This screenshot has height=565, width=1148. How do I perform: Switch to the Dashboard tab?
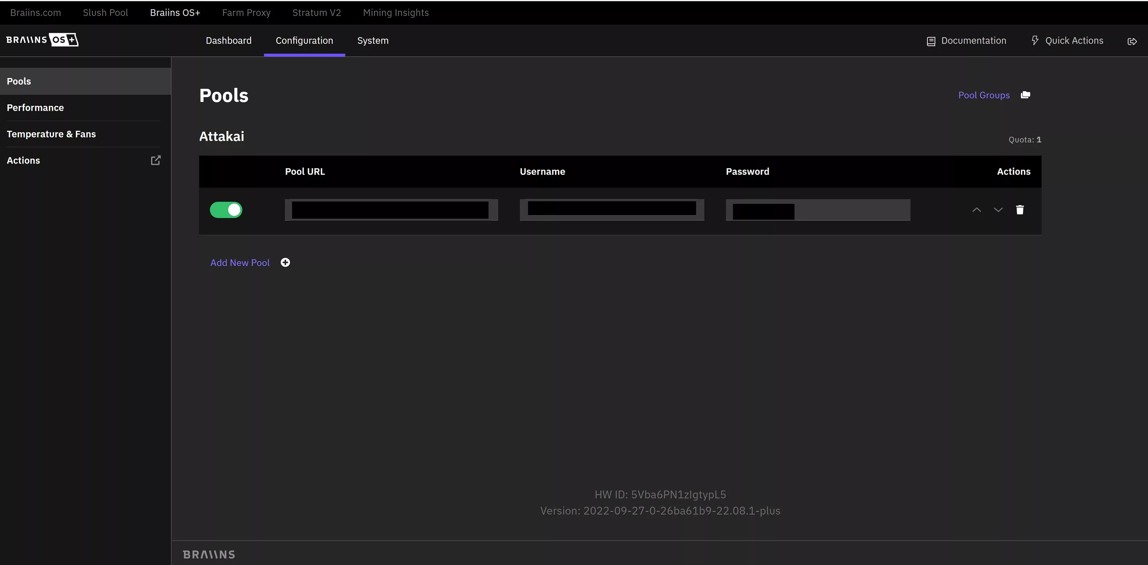click(228, 40)
